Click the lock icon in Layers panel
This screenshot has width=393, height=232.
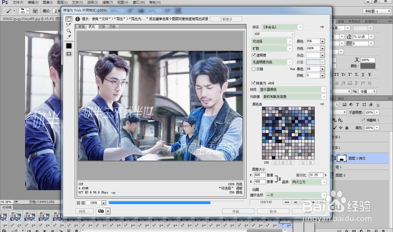tap(347, 128)
